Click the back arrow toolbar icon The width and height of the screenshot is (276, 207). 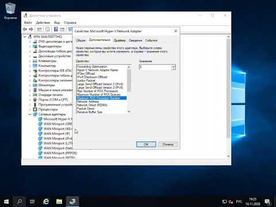tap(25, 29)
